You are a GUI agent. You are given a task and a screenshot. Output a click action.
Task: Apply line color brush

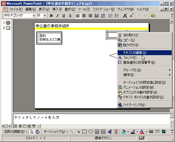click(x=133, y=132)
